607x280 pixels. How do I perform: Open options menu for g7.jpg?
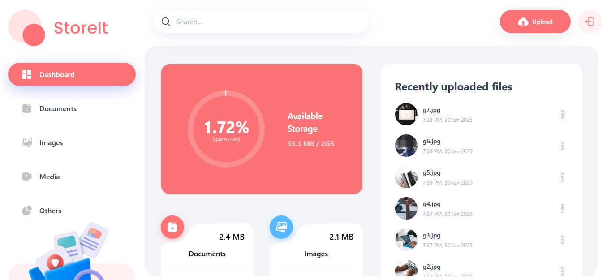pyautogui.click(x=562, y=114)
